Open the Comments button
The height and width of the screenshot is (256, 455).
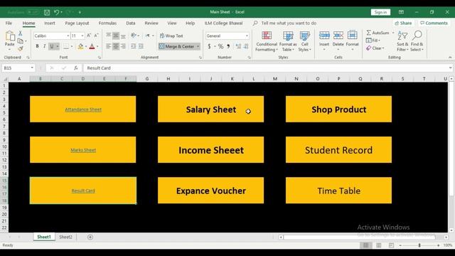point(434,23)
